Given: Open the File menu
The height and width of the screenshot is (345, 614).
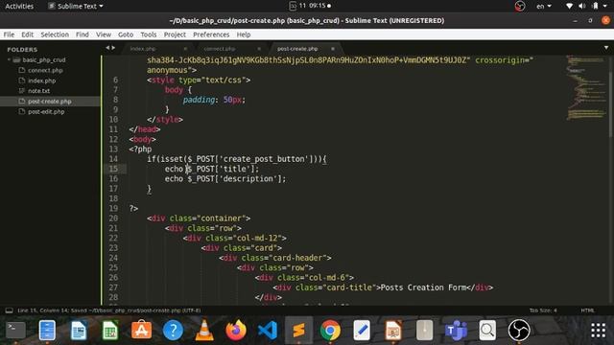Looking at the screenshot, I should [x=9, y=34].
